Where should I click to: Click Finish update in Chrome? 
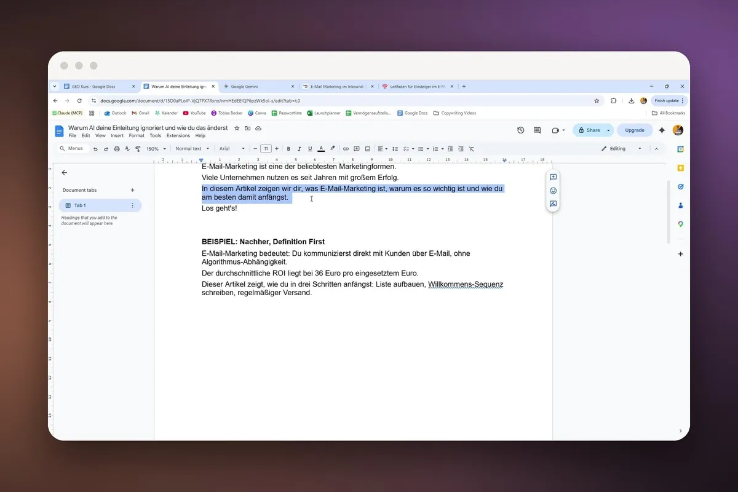click(x=669, y=100)
